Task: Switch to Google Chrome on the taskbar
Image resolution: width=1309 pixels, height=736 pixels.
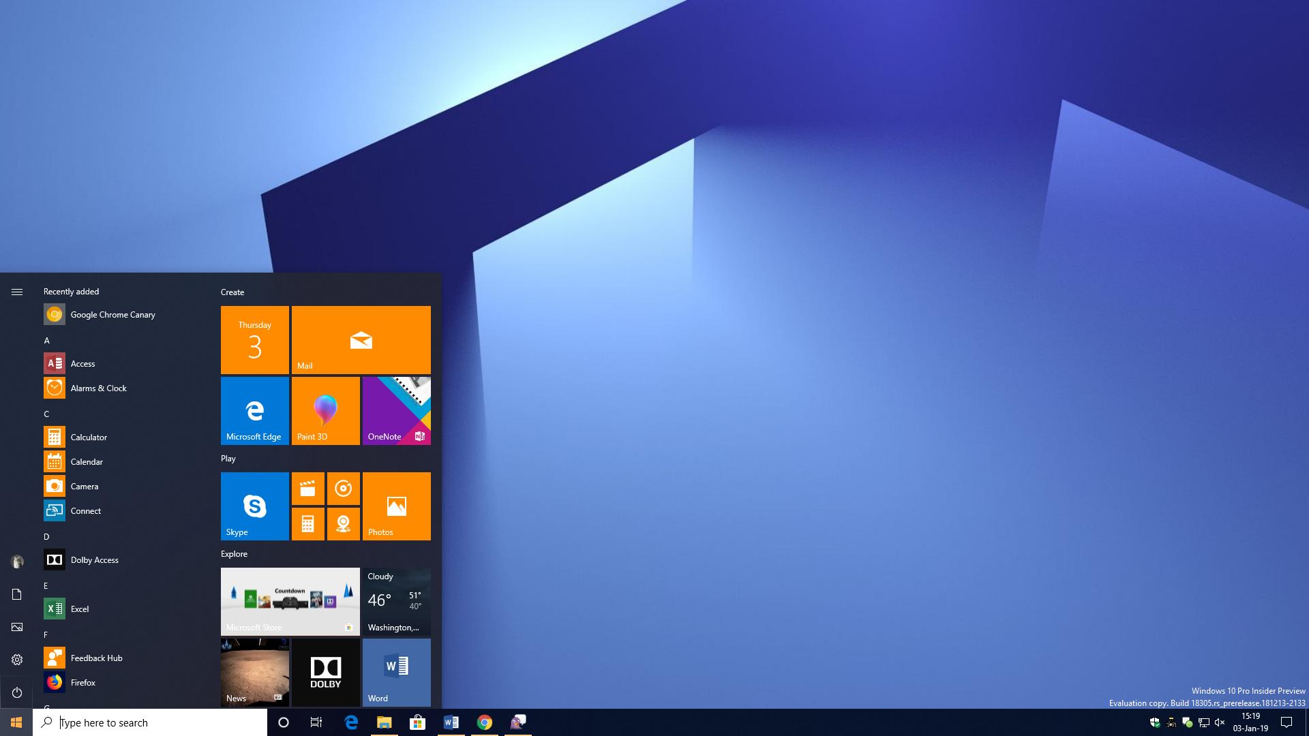Action: click(484, 722)
